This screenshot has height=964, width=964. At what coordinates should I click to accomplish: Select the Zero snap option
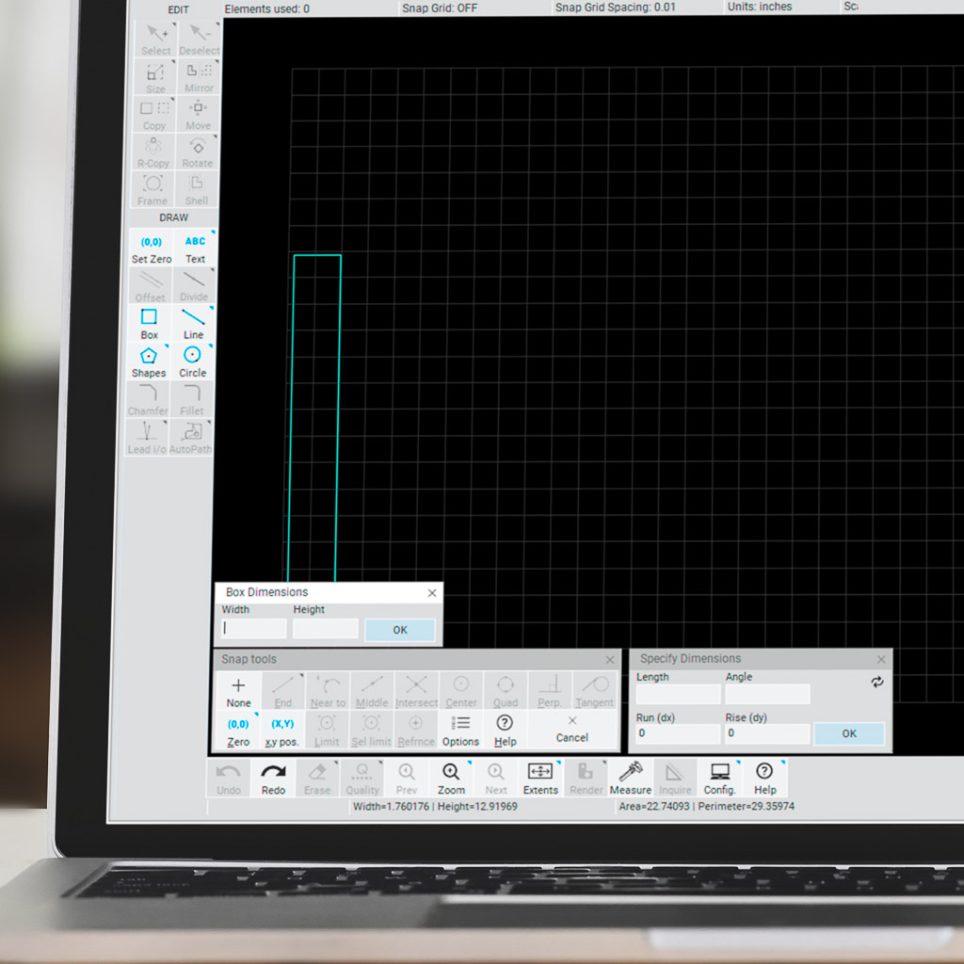pyautogui.click(x=238, y=731)
